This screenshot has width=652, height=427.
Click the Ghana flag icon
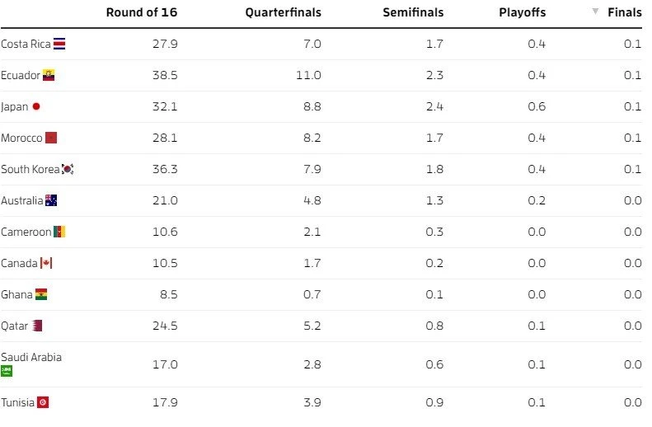click(41, 294)
